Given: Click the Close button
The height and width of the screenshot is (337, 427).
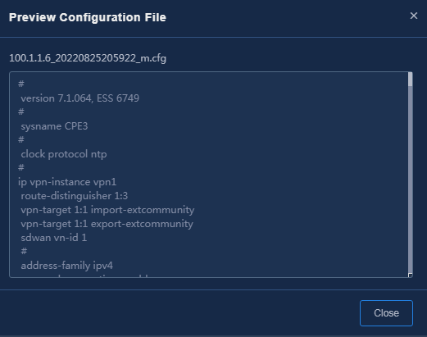Looking at the screenshot, I should [386, 313].
